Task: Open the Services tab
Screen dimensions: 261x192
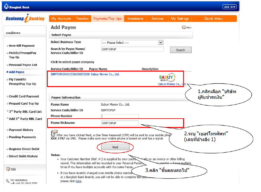Action: coord(157,19)
